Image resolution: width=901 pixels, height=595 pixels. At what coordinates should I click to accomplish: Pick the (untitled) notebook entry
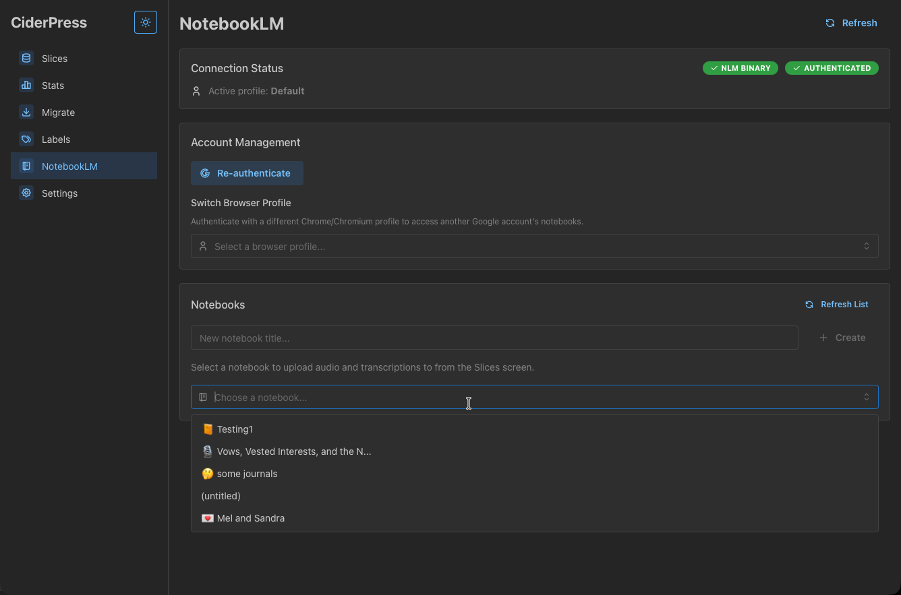pyautogui.click(x=221, y=496)
